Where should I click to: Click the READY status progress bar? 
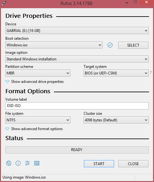click(x=77, y=150)
